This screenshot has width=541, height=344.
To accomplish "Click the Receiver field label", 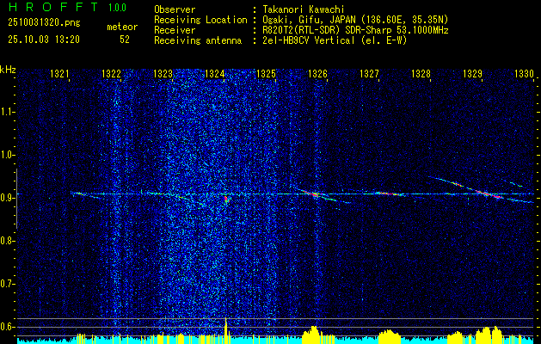I will coord(175,30).
